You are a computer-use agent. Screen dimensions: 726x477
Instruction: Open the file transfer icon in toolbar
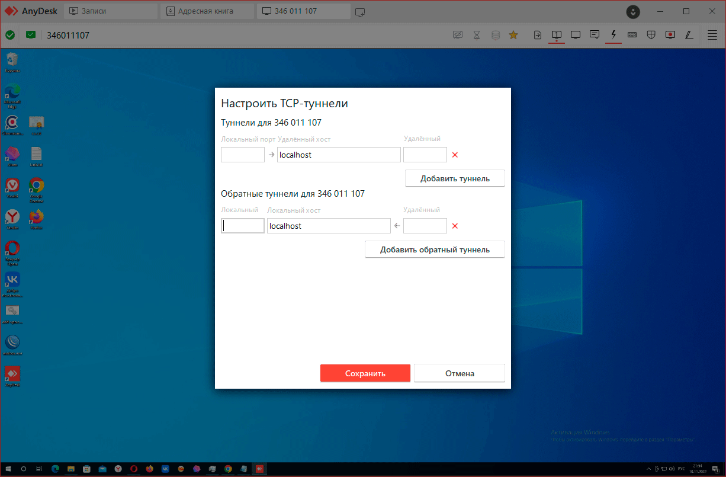point(538,35)
